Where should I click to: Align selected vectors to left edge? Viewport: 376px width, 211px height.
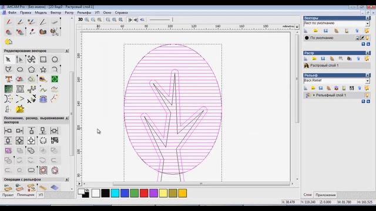tap(8, 131)
